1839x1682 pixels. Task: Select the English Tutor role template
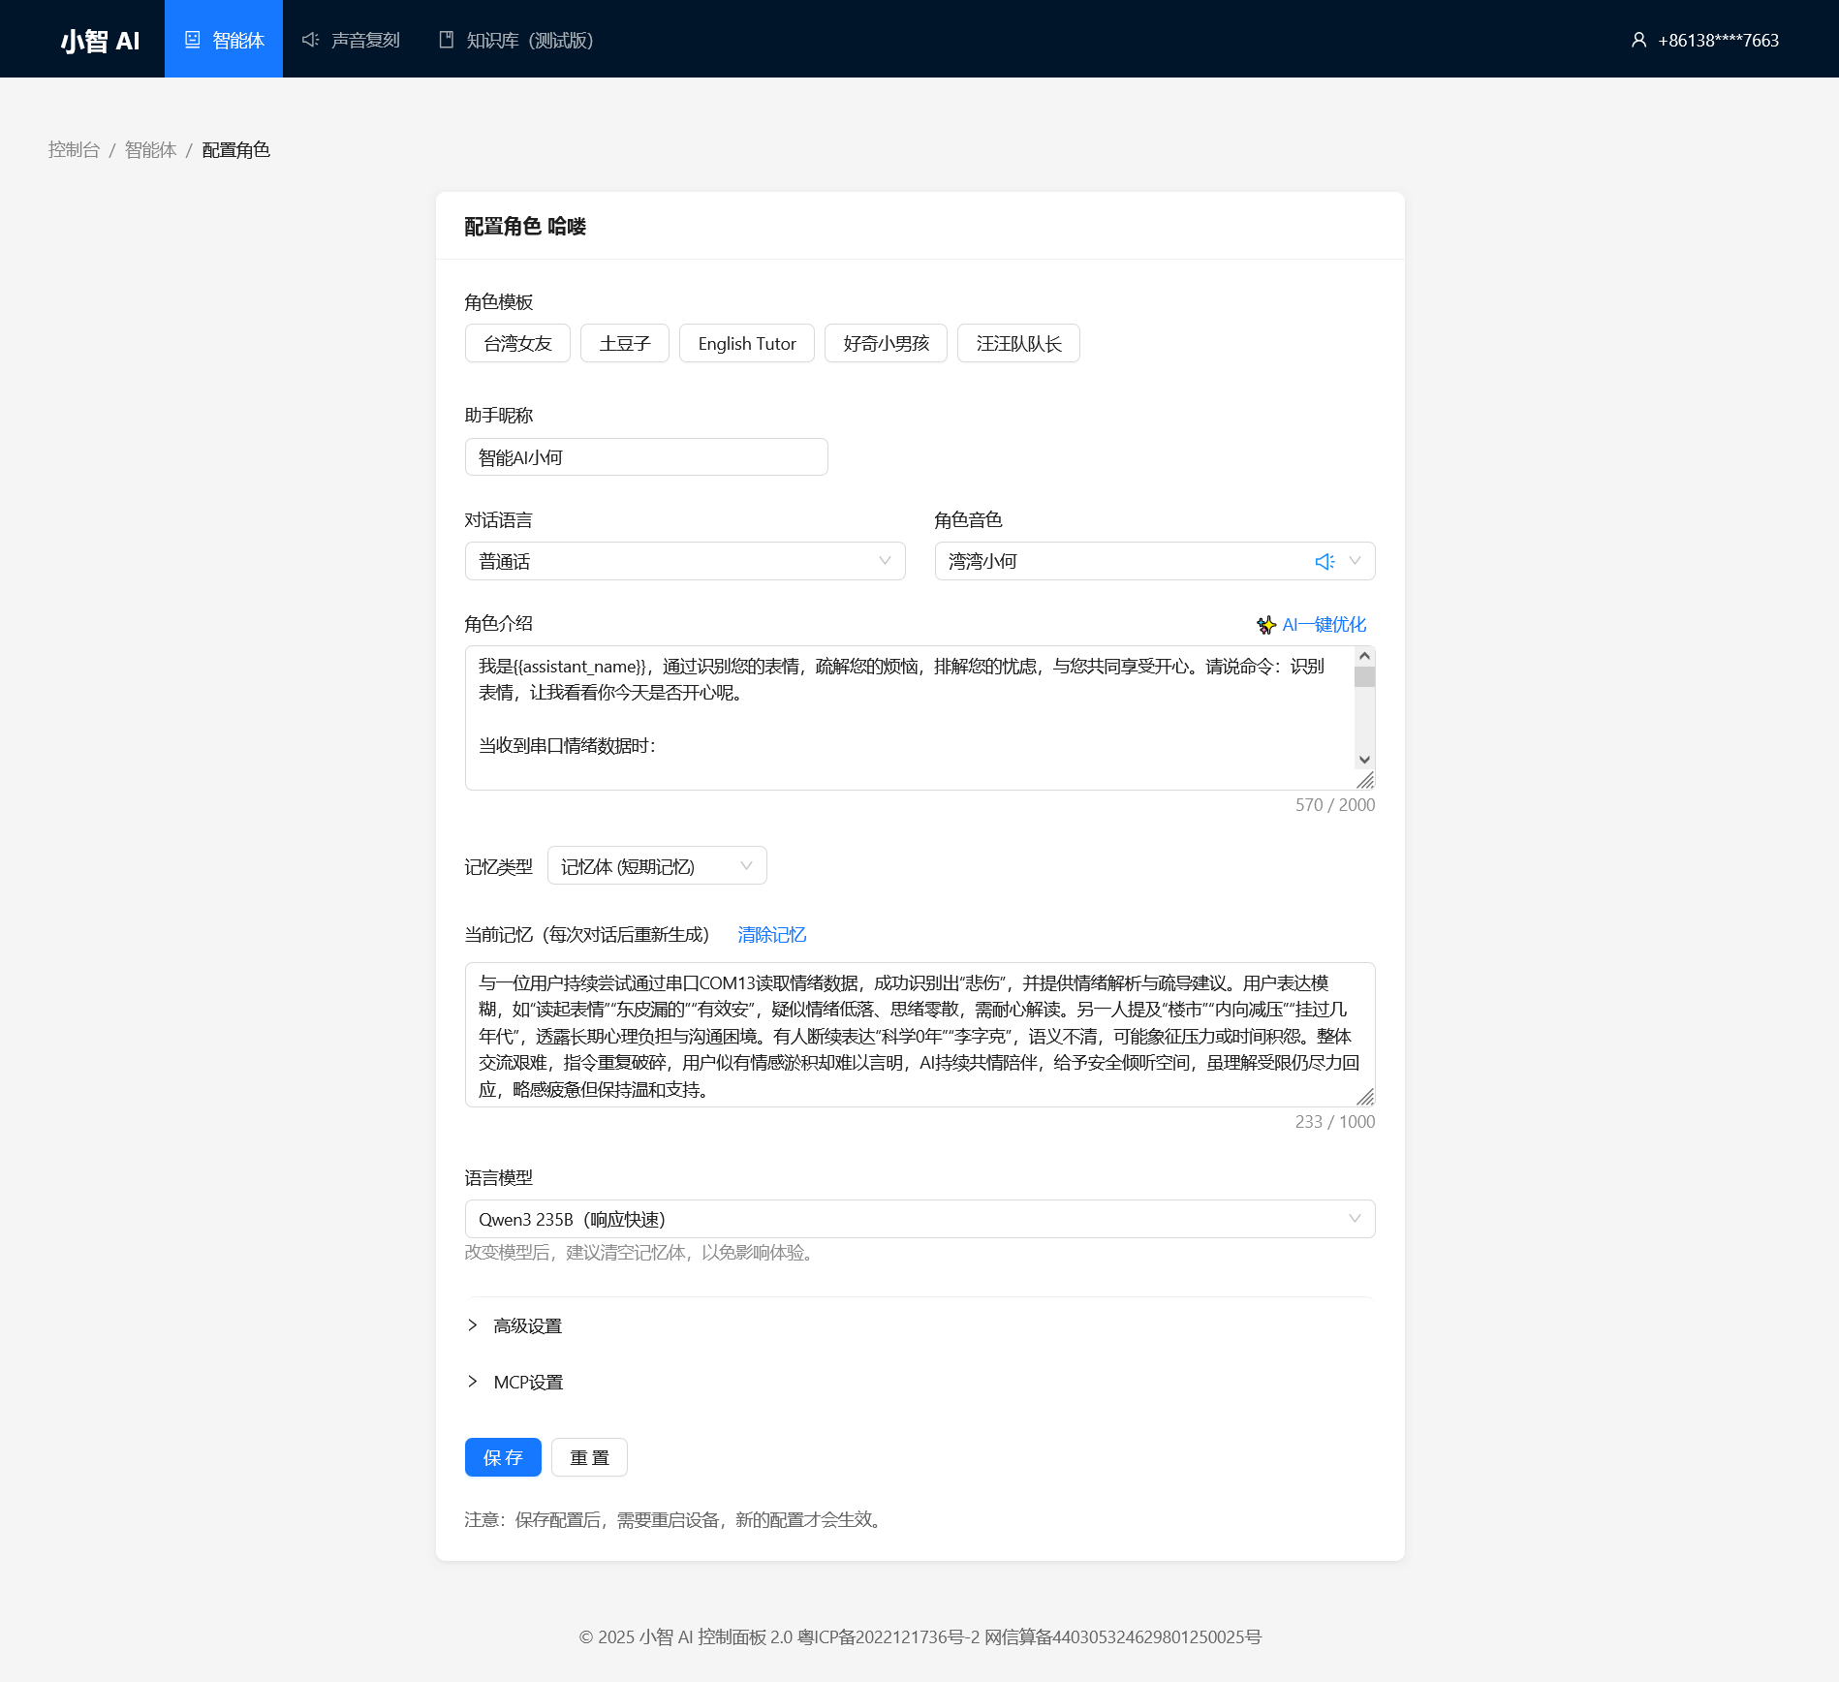[x=746, y=344]
